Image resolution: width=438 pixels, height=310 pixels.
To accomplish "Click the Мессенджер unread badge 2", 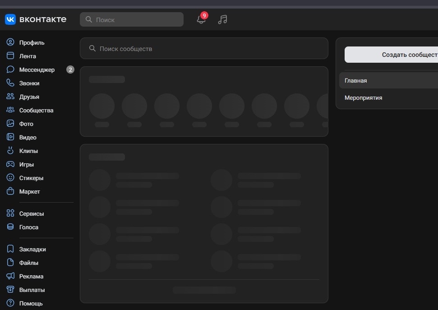I will [x=70, y=69].
